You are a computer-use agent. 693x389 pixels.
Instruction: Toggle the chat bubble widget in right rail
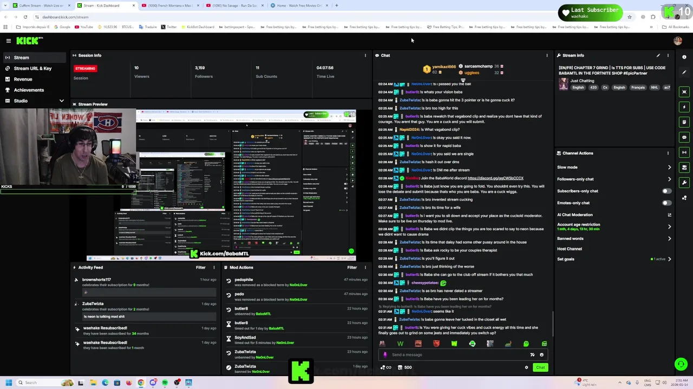click(684, 137)
